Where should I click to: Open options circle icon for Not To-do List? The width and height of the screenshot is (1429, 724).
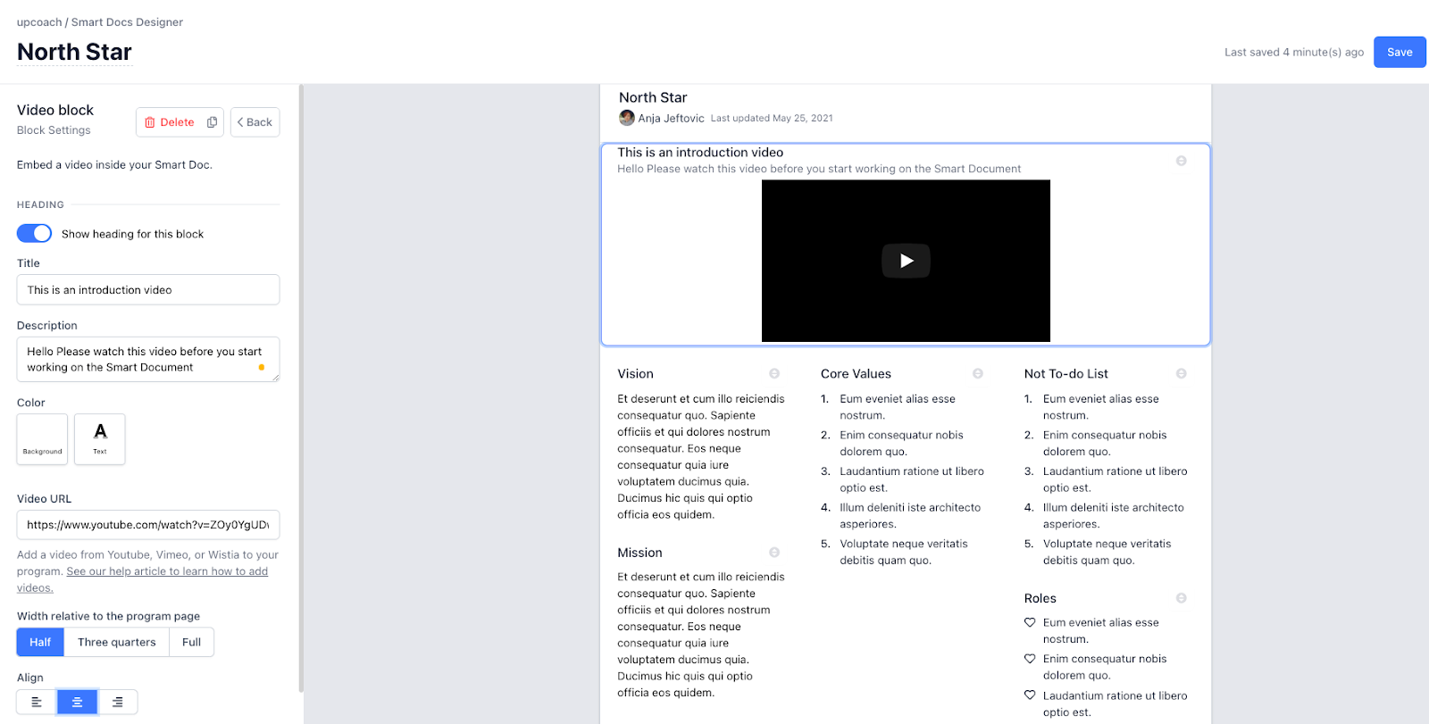[1181, 373]
